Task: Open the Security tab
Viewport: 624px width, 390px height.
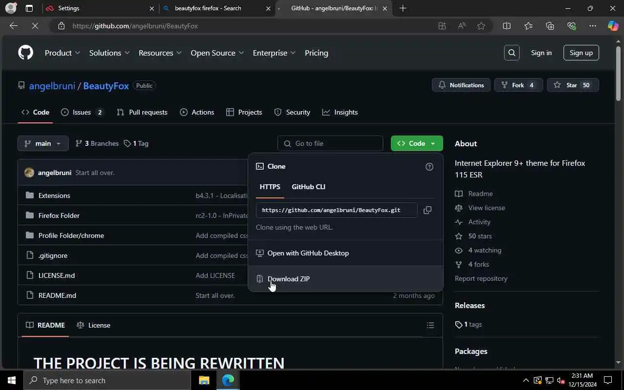Action: tap(292, 112)
